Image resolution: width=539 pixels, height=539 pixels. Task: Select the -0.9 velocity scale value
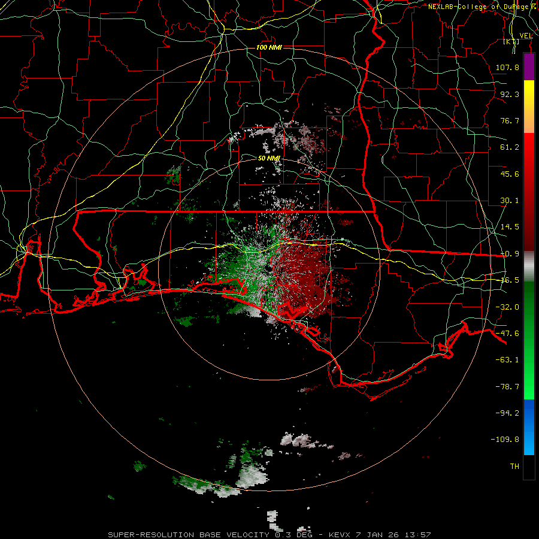[510, 254]
